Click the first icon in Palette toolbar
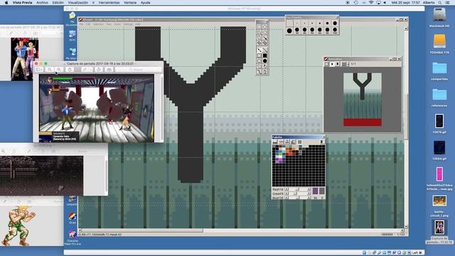This screenshot has height=256, width=455. click(275, 142)
